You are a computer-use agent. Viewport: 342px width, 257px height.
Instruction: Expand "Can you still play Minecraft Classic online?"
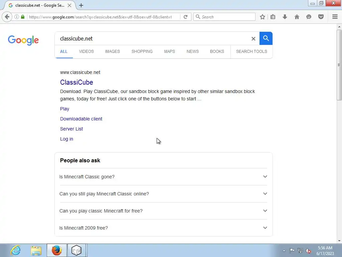tap(163, 194)
